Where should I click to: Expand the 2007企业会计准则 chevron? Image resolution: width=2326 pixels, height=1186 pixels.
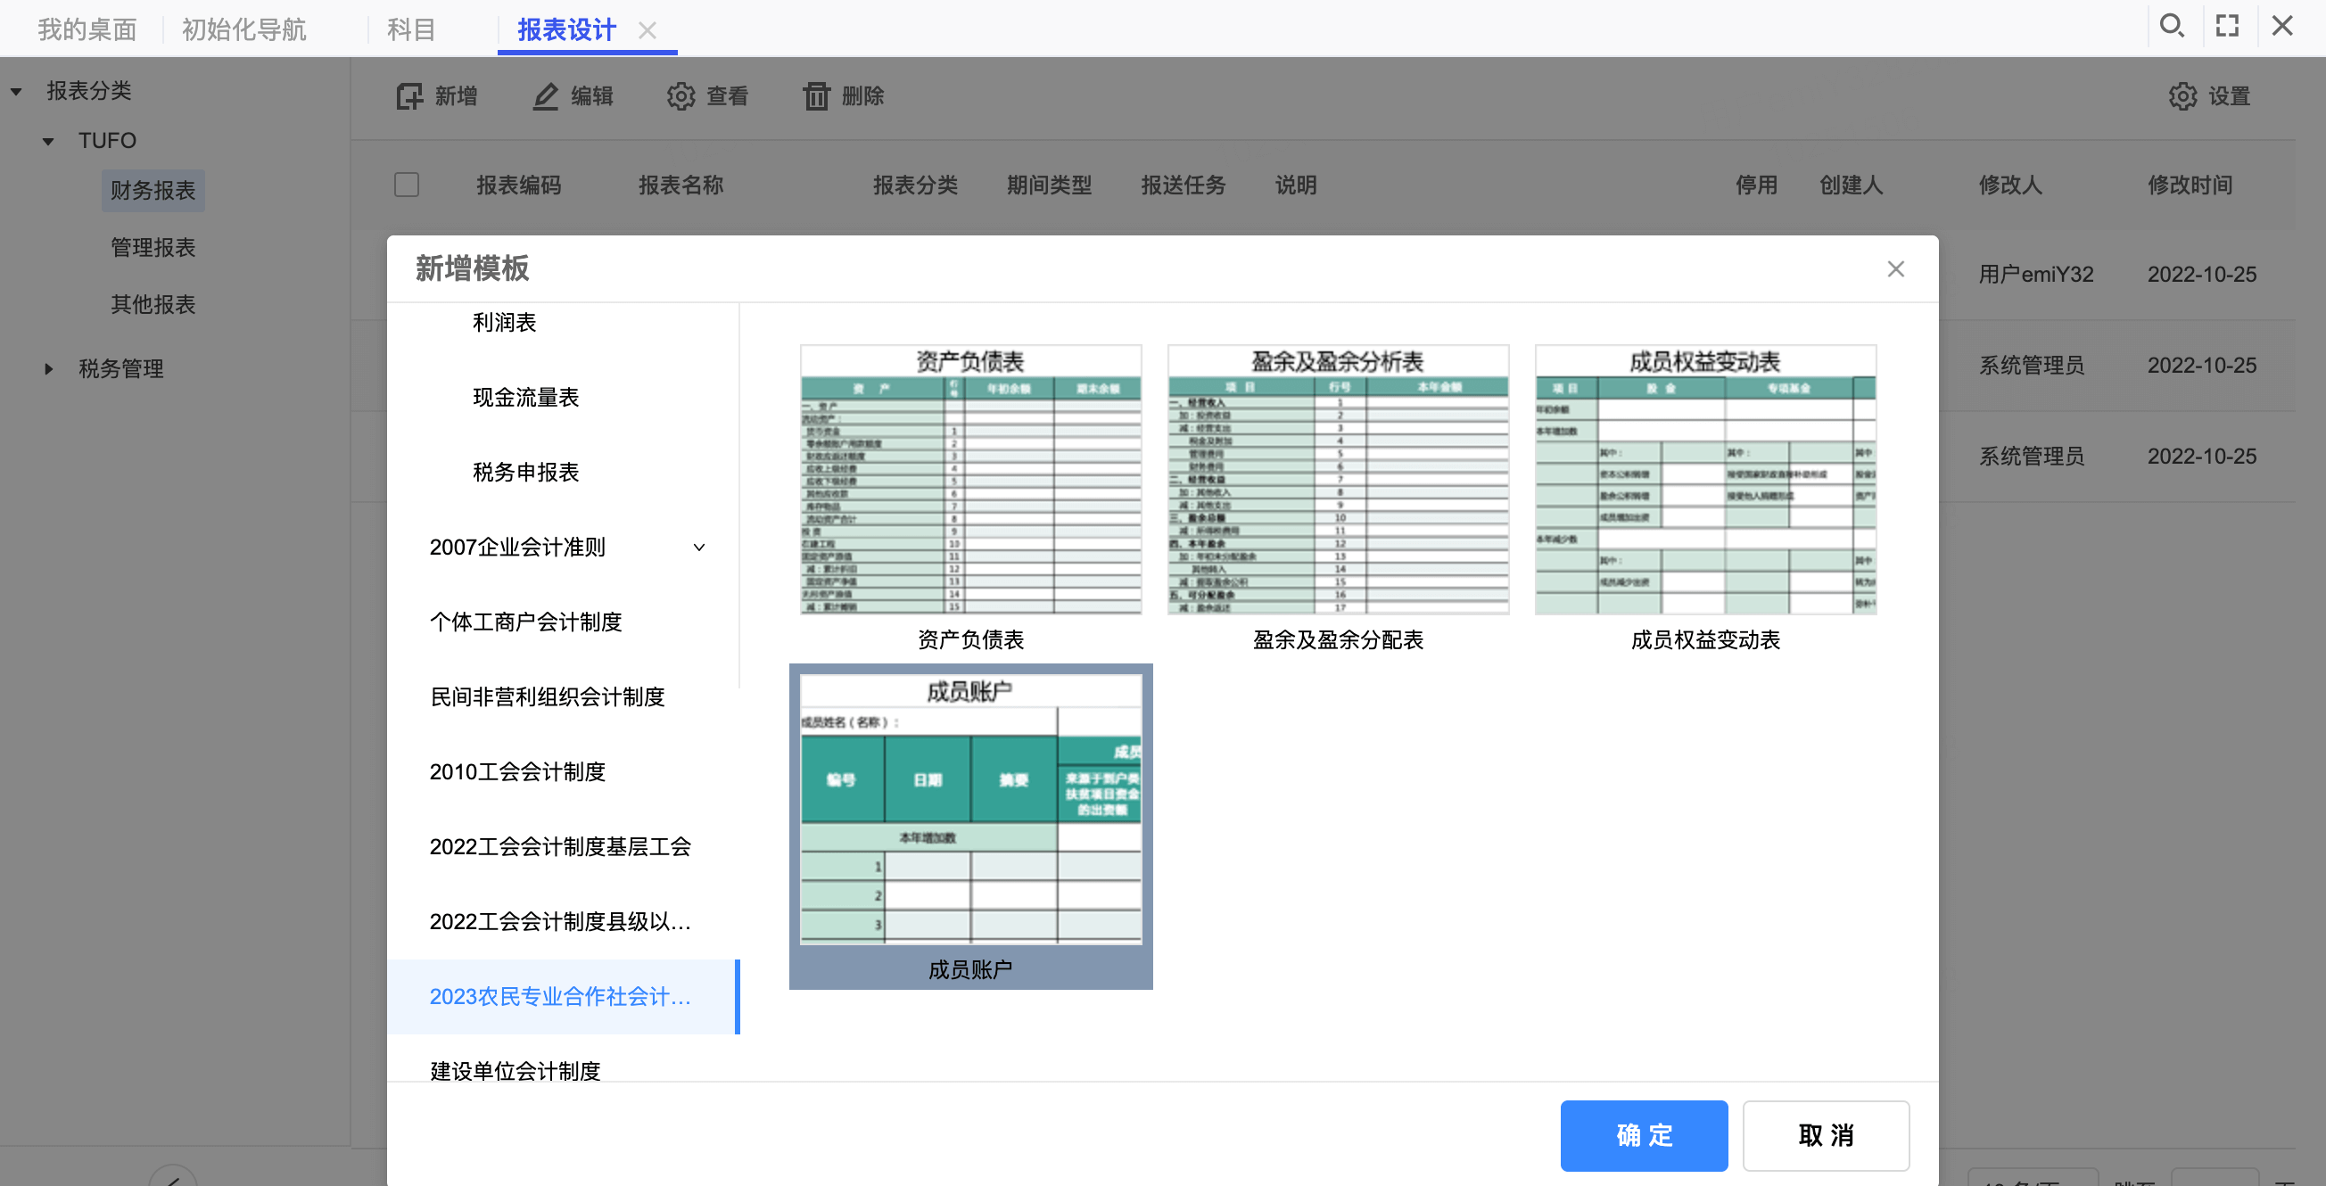coord(699,547)
